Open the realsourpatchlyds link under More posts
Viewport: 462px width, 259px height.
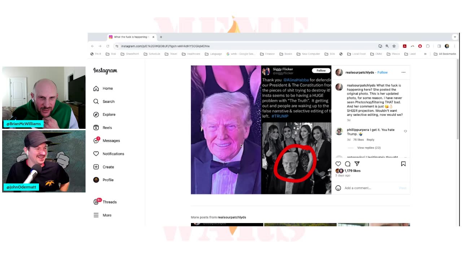[x=232, y=217]
